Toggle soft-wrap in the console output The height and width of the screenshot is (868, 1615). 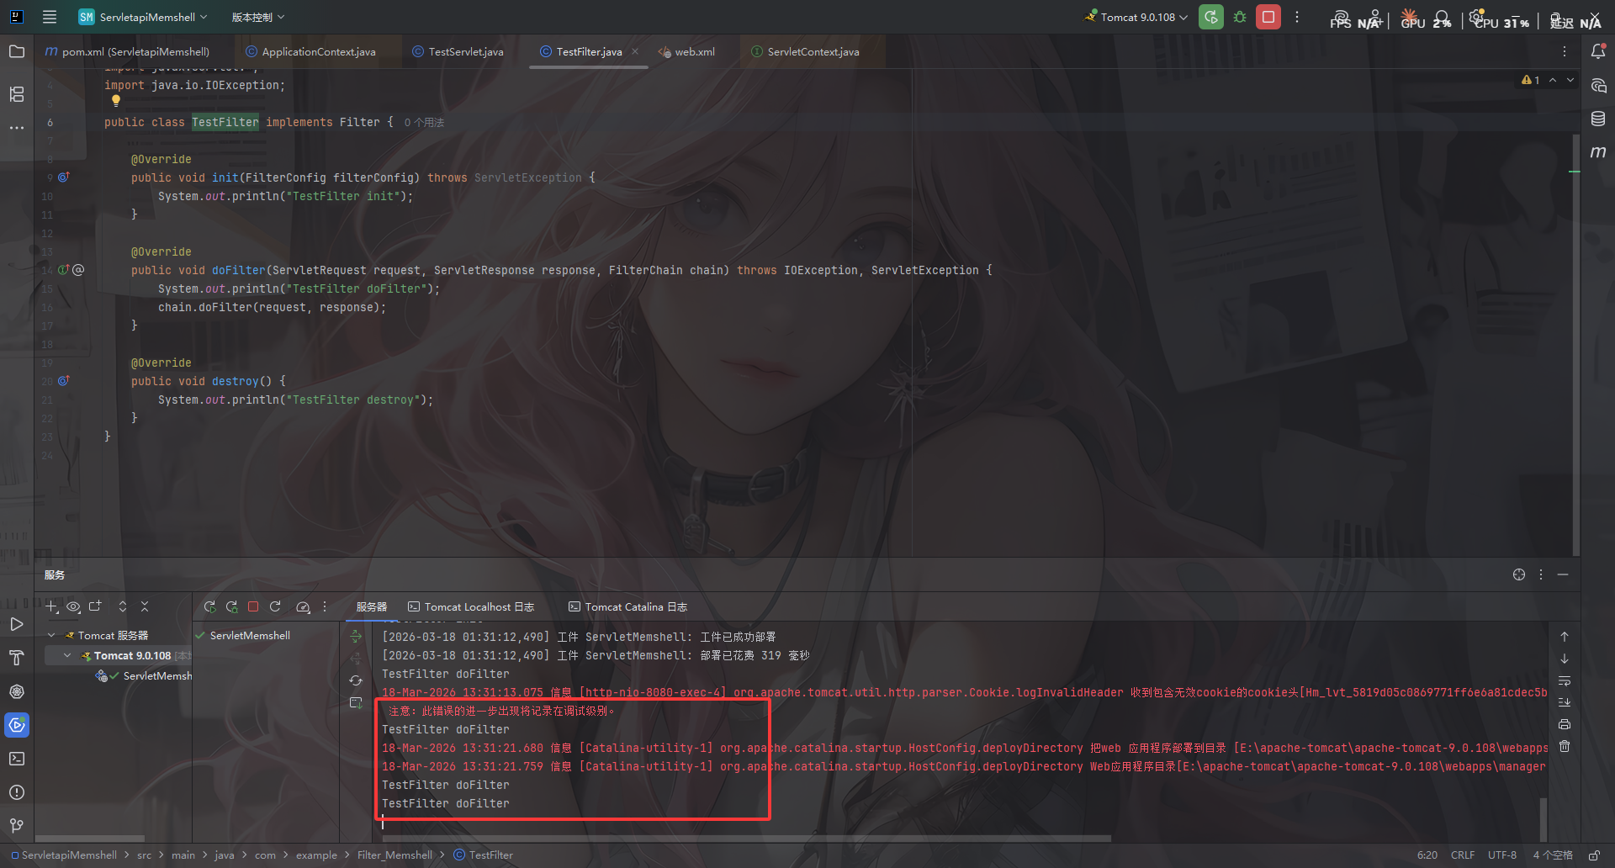click(x=1565, y=680)
